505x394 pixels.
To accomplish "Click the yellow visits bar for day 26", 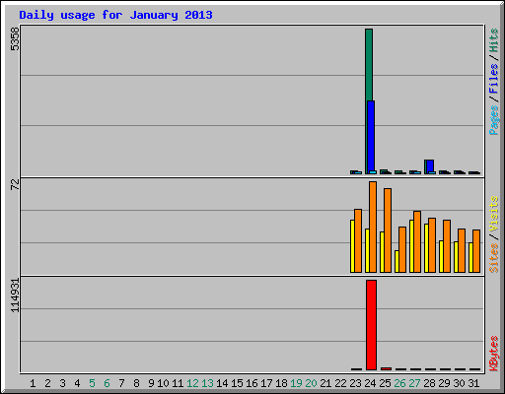I will 397,261.
